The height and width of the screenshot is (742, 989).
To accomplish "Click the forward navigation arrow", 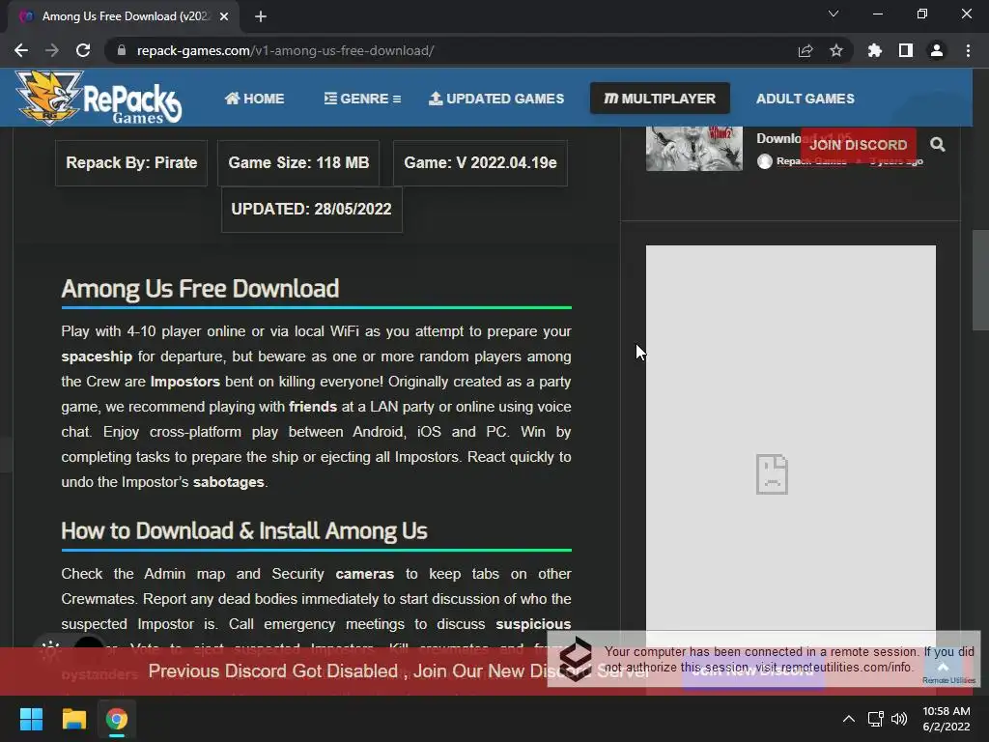I will (52, 50).
